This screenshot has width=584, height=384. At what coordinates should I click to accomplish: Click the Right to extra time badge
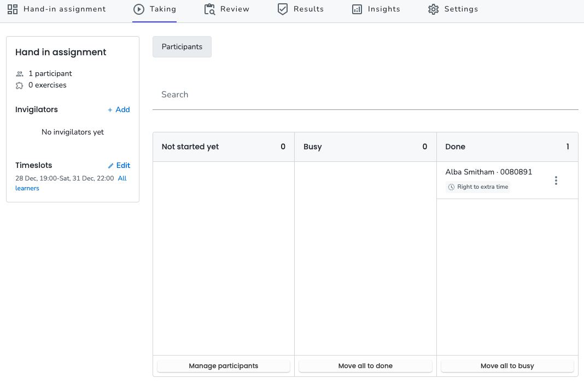[478, 187]
